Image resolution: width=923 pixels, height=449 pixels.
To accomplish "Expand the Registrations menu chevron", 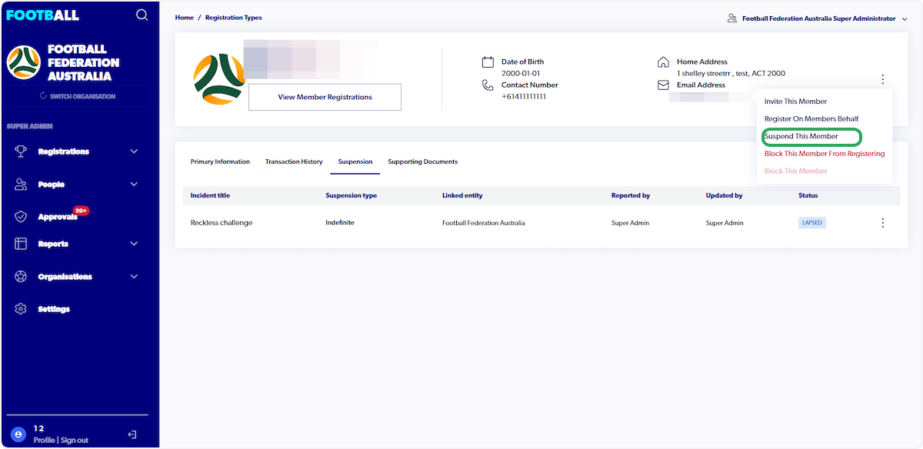I will click(x=134, y=151).
